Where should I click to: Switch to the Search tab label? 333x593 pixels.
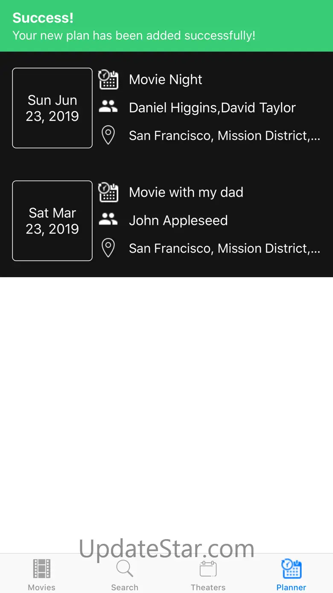[x=125, y=587]
